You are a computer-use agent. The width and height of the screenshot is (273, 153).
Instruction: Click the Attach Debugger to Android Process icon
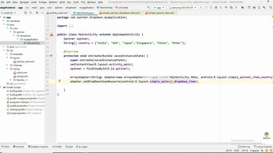pyautogui.click(x=231, y=8)
